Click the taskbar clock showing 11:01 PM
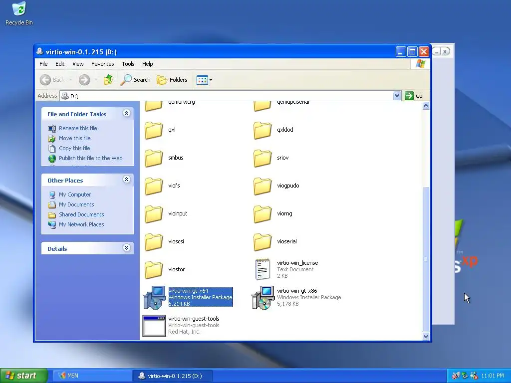The width and height of the screenshot is (511, 383). pos(493,376)
